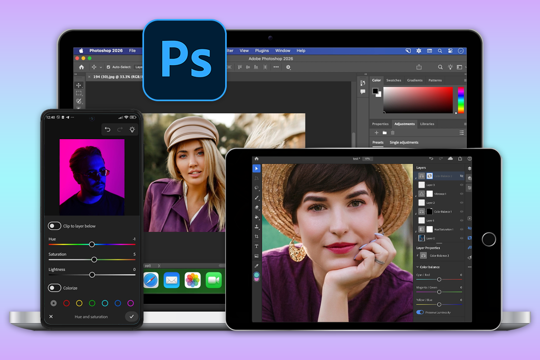Select the Paint Bucket tool on the tablet

(x=257, y=217)
